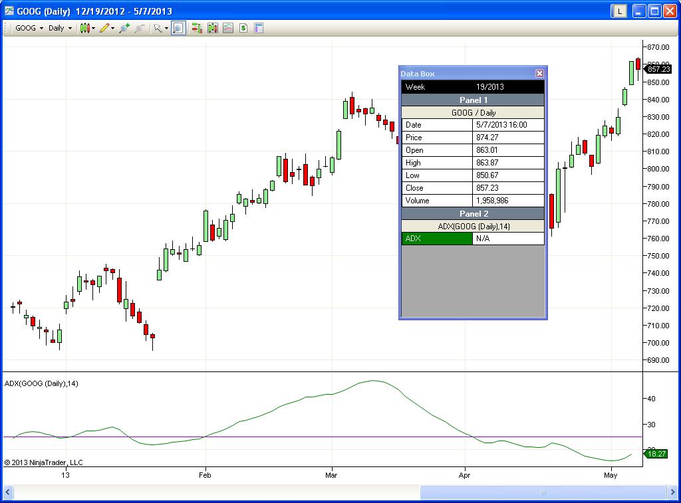Open the chart properties icon
Image resolution: width=681 pixels, height=503 pixels.
point(259,28)
